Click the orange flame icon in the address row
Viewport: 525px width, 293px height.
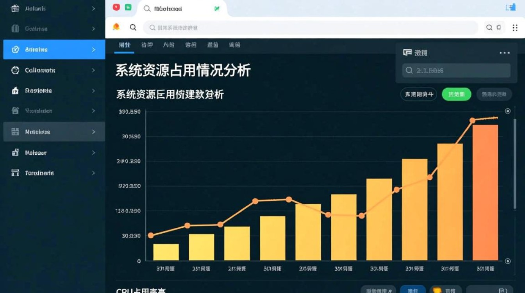tap(116, 27)
